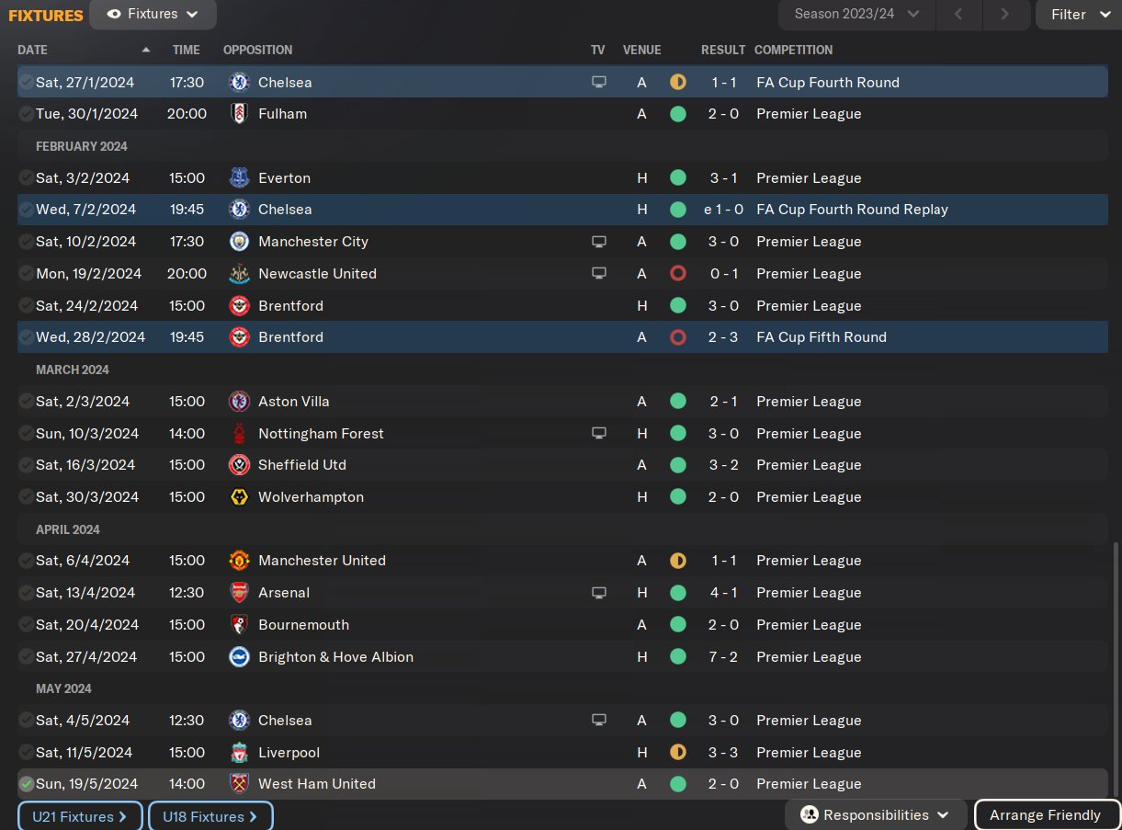Click the Wolverhampton club crest
Viewport: 1122px width, 830px height.
click(x=239, y=497)
